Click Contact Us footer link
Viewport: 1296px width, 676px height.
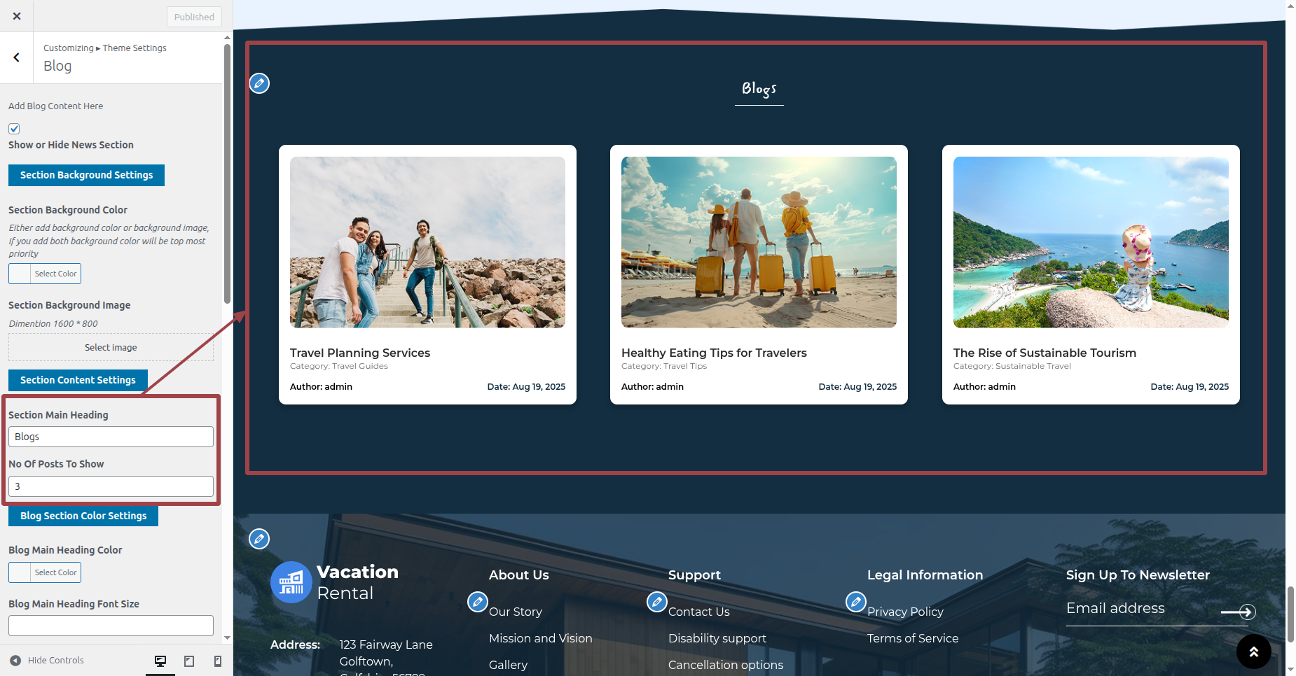coord(699,612)
